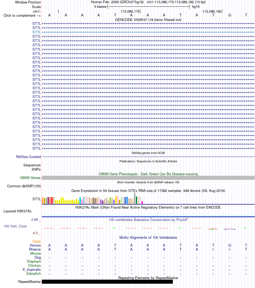Click the "Human" alignment row label

(35, 245)
